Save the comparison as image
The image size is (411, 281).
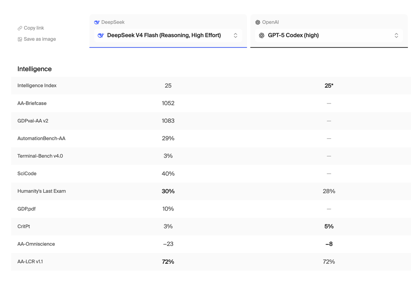coord(37,39)
